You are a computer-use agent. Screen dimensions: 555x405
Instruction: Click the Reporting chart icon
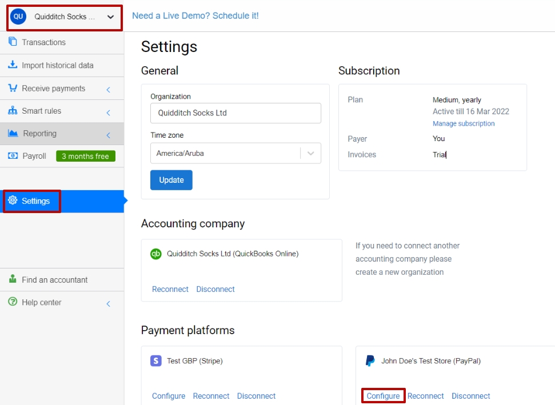click(13, 133)
